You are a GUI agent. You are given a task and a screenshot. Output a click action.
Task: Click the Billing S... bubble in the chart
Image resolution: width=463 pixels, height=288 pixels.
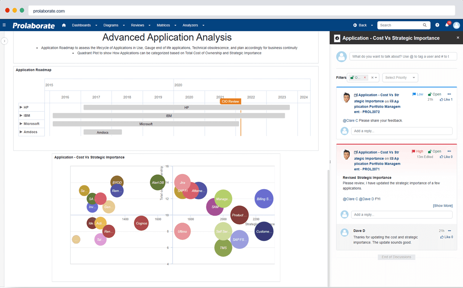tap(264, 199)
